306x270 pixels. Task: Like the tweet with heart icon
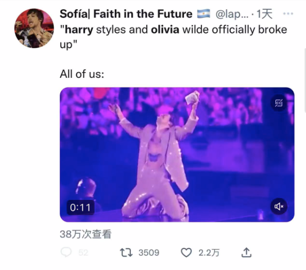[186, 252]
